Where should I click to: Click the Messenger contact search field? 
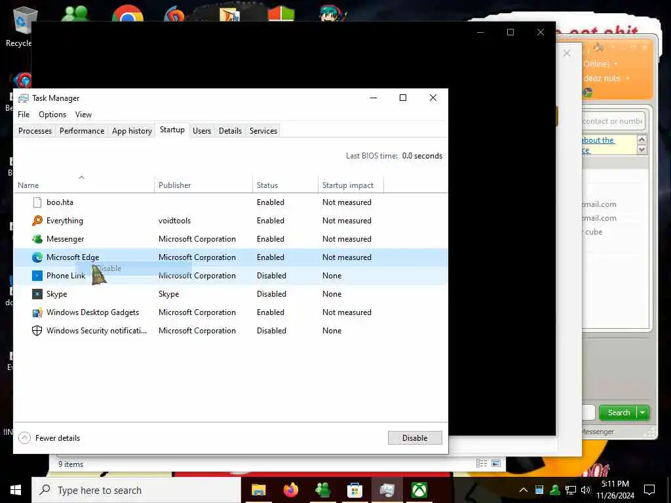coord(613,121)
